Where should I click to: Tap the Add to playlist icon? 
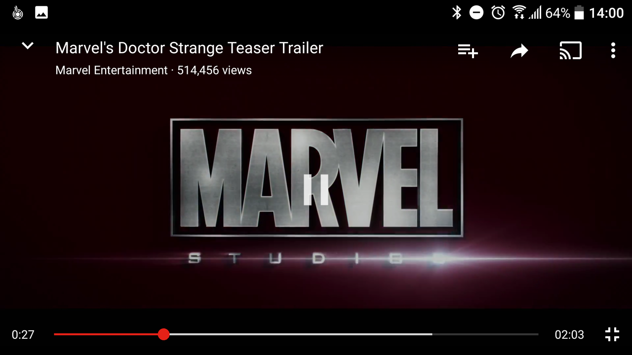tap(468, 50)
